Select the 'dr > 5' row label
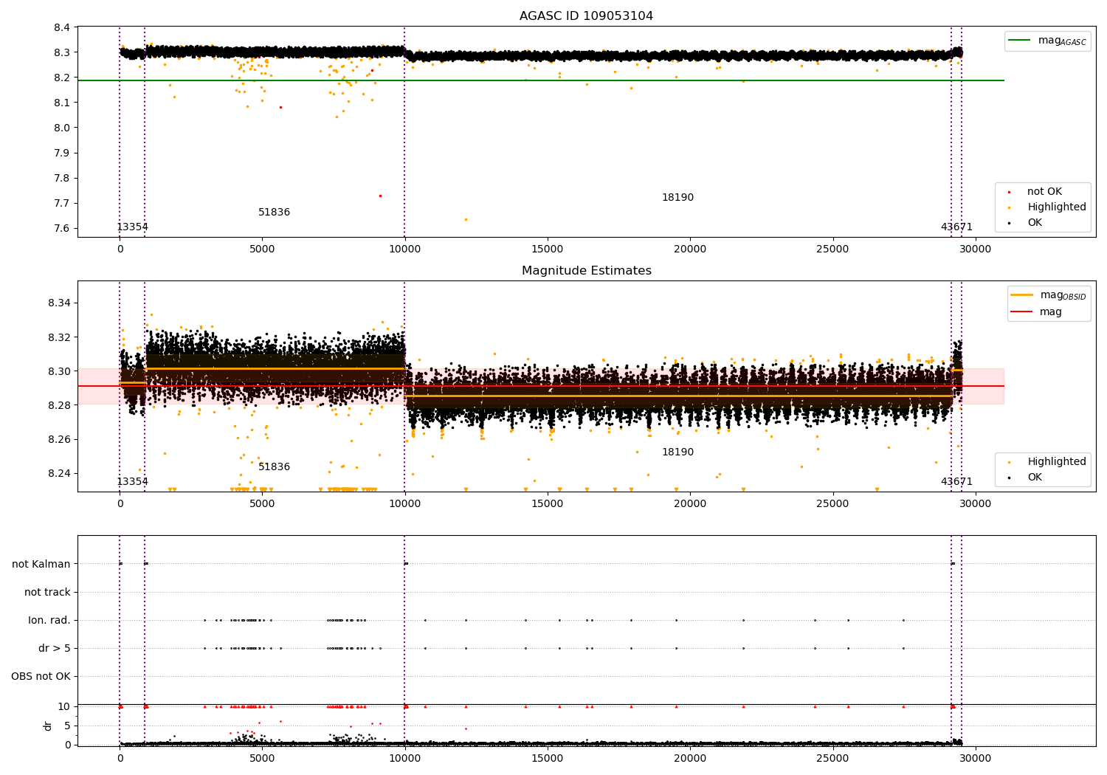Screen dimensions: 1107x775 pos(54,648)
